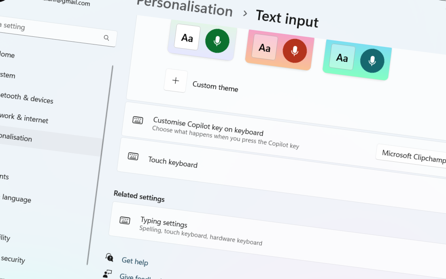The height and width of the screenshot is (279, 446).
Task: Click the Get help headset icon
Action: pos(109,257)
